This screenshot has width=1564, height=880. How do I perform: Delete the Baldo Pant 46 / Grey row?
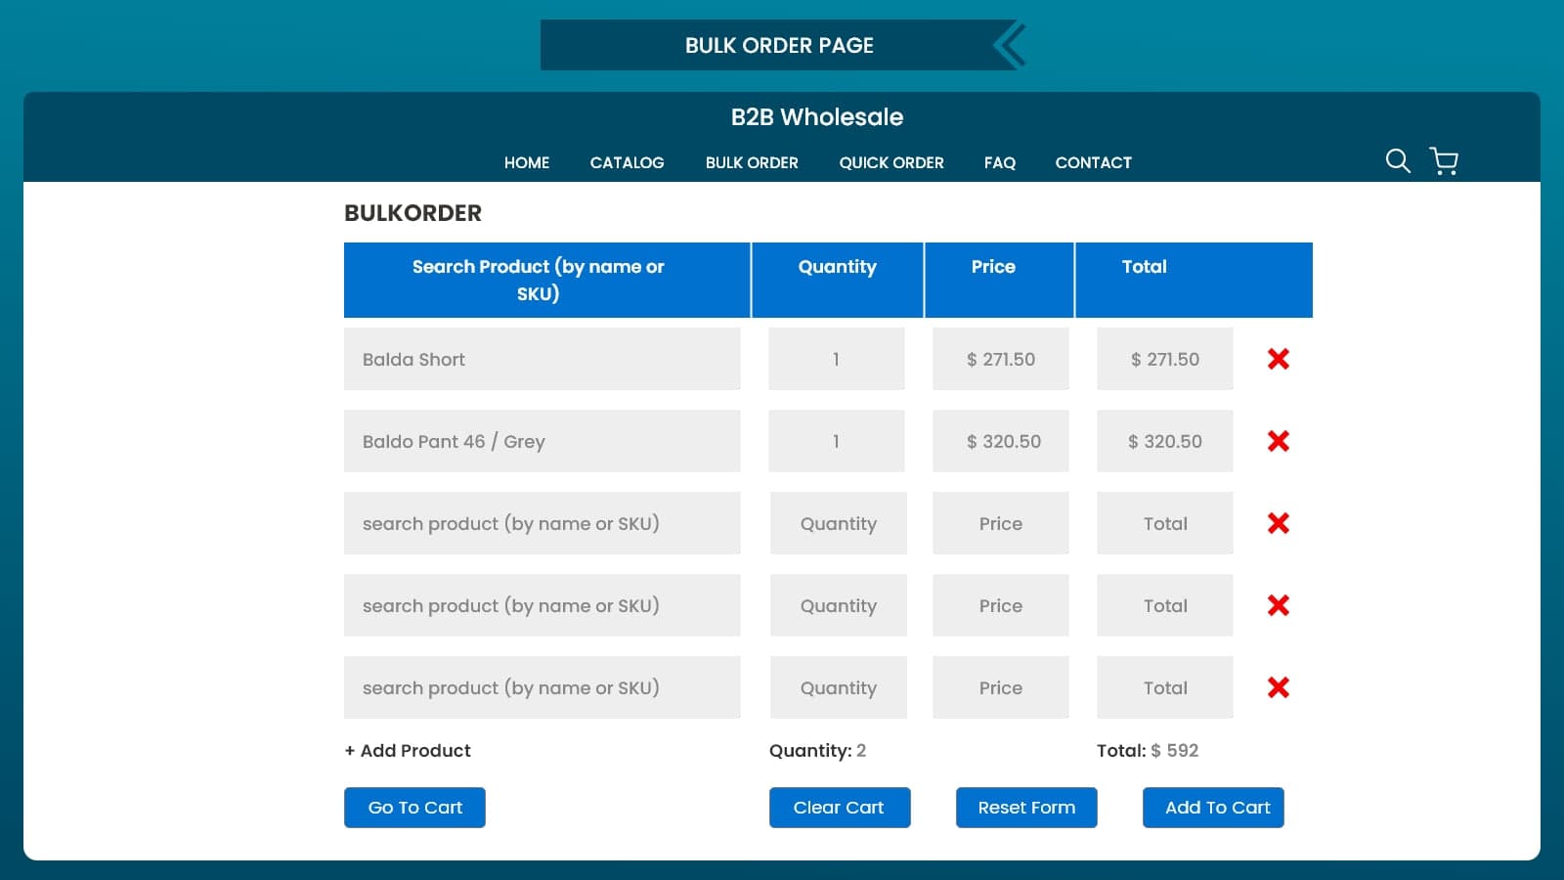point(1278,441)
